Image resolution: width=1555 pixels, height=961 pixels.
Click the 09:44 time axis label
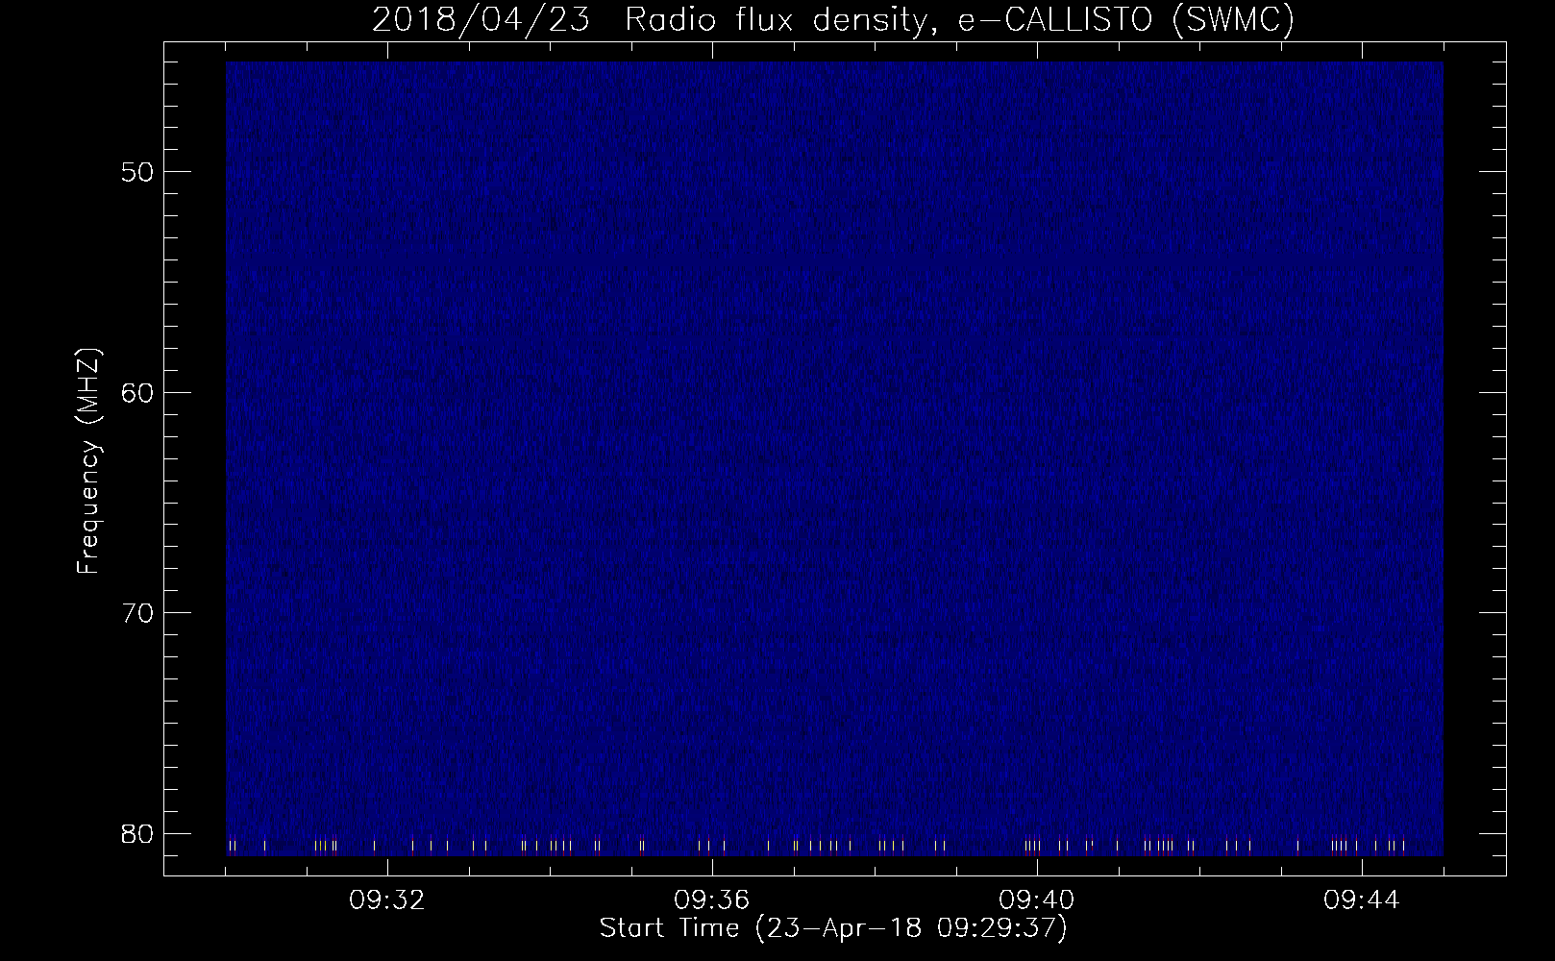click(1362, 900)
